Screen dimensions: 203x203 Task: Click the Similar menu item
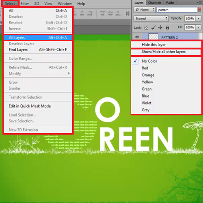[x=38, y=89]
